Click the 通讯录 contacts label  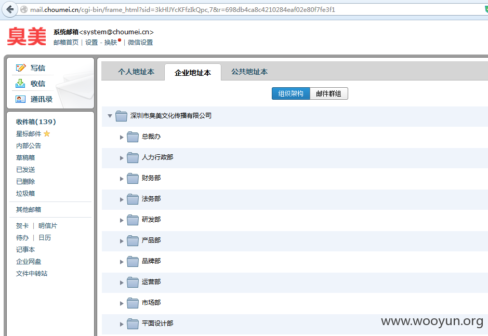coord(42,99)
